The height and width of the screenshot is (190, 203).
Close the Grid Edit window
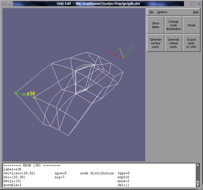(199, 4)
